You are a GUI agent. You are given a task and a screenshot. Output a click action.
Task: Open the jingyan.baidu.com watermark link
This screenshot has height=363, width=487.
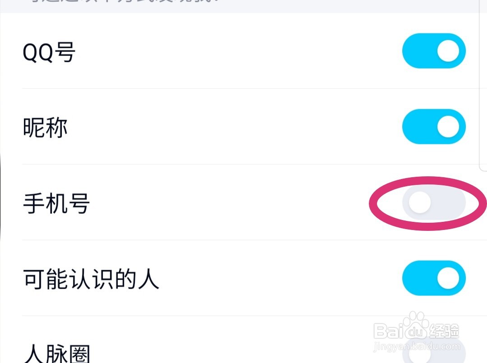[x=417, y=346]
